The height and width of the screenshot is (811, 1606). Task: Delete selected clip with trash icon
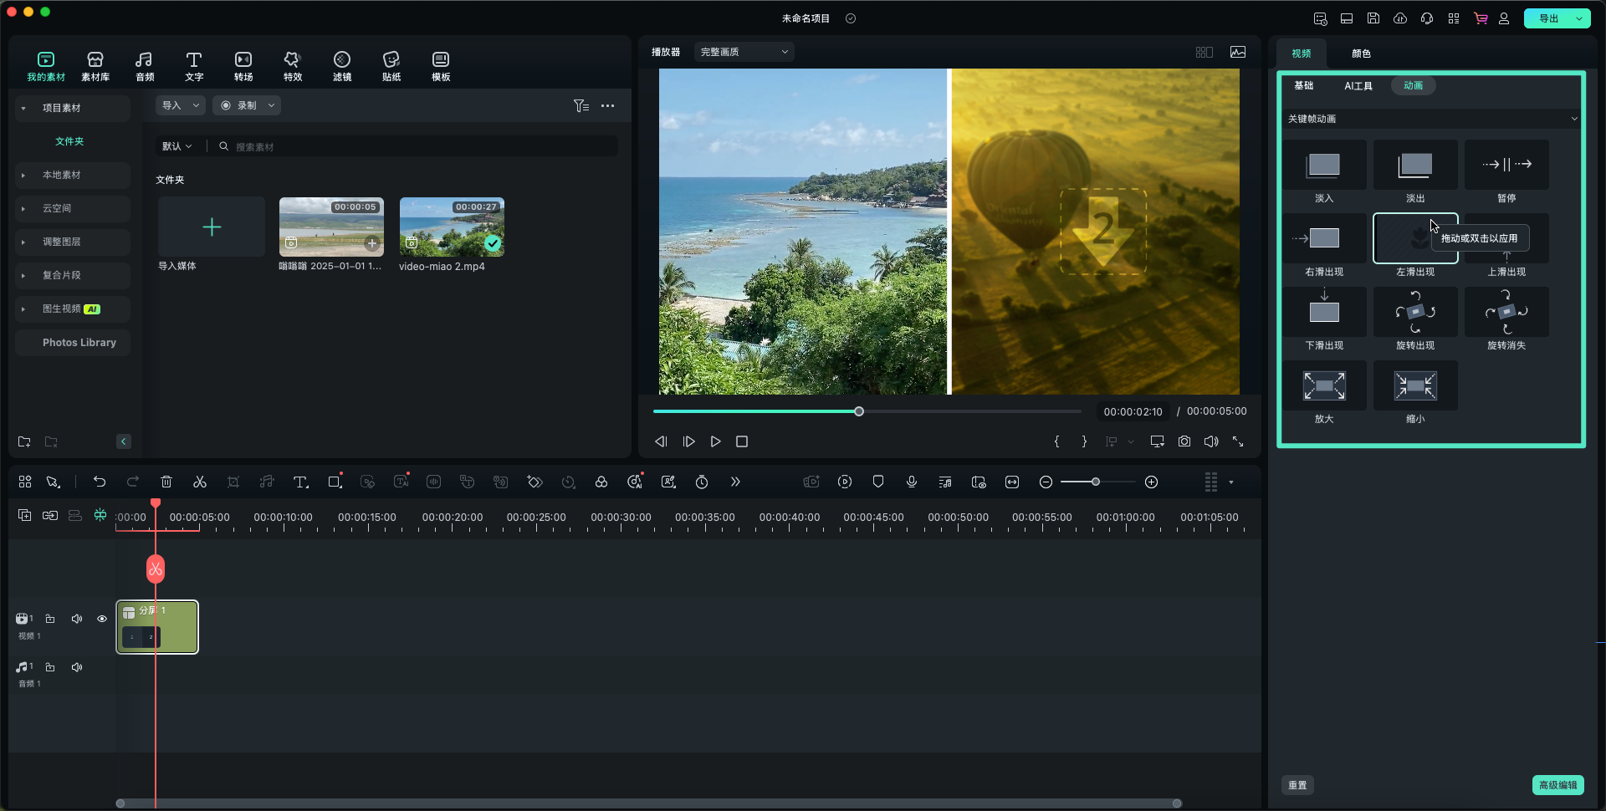(x=166, y=482)
